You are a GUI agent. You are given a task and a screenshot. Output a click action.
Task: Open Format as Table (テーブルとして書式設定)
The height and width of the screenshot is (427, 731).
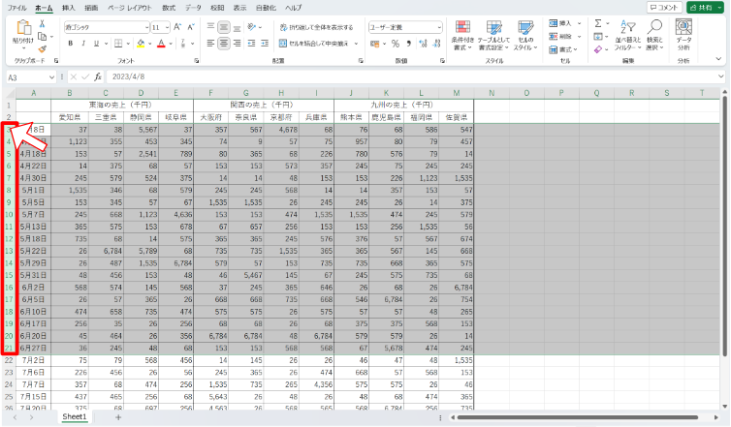pos(494,36)
